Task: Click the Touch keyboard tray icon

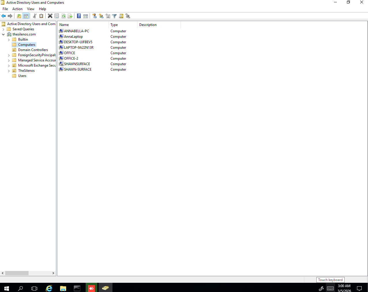Action: click(331, 288)
